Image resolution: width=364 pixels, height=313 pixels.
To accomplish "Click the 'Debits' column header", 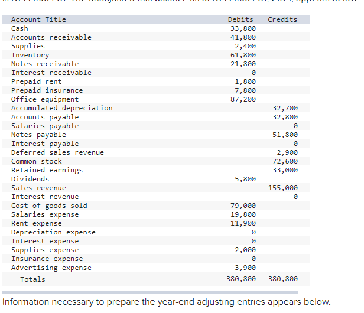I will pos(240,19).
